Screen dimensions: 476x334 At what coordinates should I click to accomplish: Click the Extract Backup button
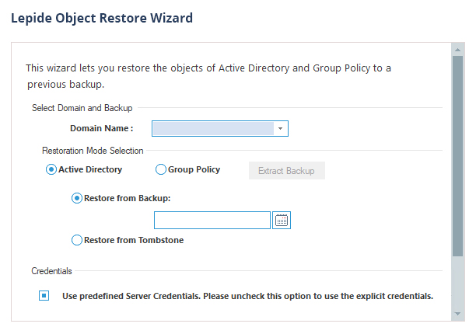(x=287, y=171)
